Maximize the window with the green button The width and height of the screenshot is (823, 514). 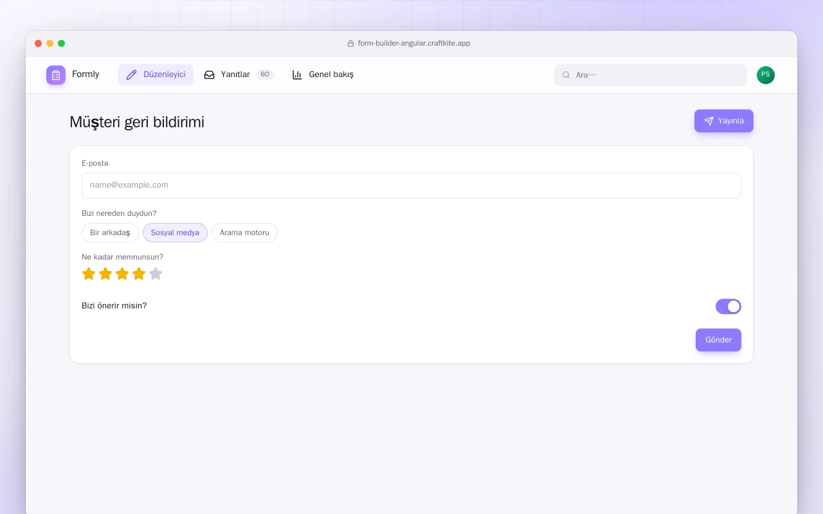click(62, 44)
